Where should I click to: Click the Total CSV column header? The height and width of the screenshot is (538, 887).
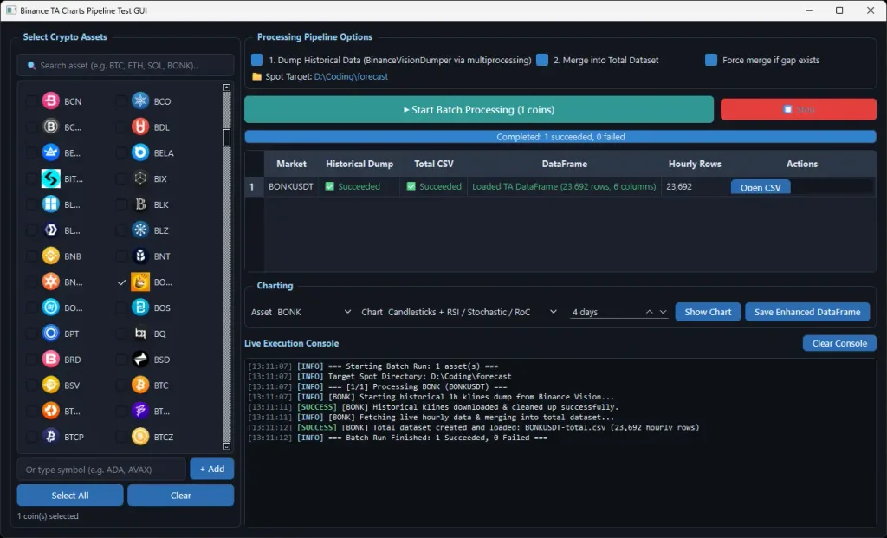coord(433,164)
